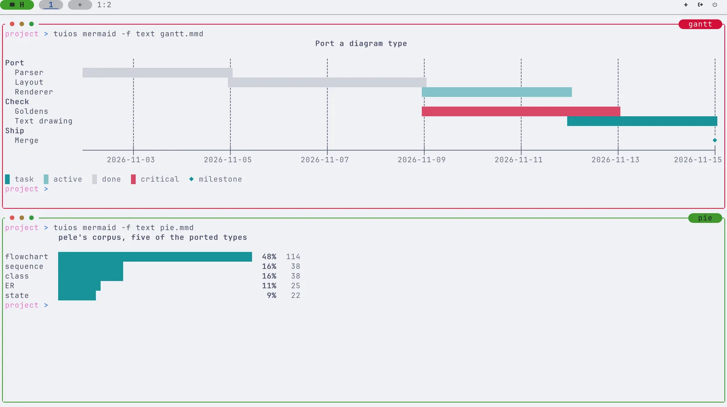
Task: Click the red dot of pie window
Action: click(12, 218)
